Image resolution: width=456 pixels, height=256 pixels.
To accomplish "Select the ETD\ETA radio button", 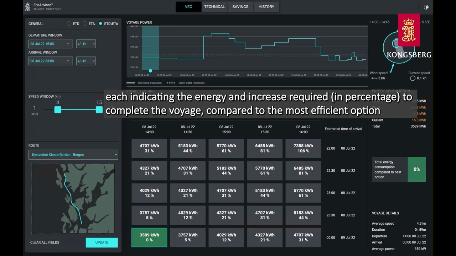I will tap(100, 24).
